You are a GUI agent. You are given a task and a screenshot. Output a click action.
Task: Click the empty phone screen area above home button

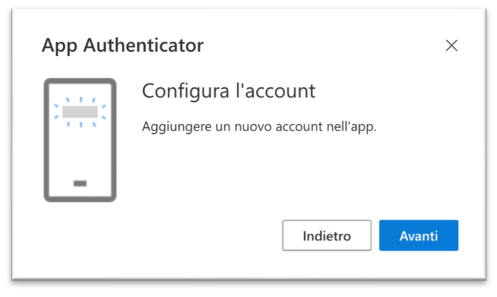(80, 153)
